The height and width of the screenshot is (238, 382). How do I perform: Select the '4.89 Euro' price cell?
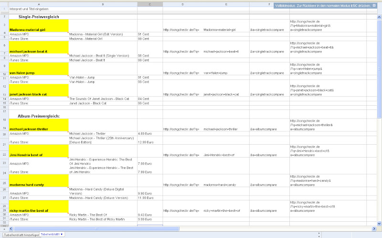pyautogui.click(x=150, y=134)
